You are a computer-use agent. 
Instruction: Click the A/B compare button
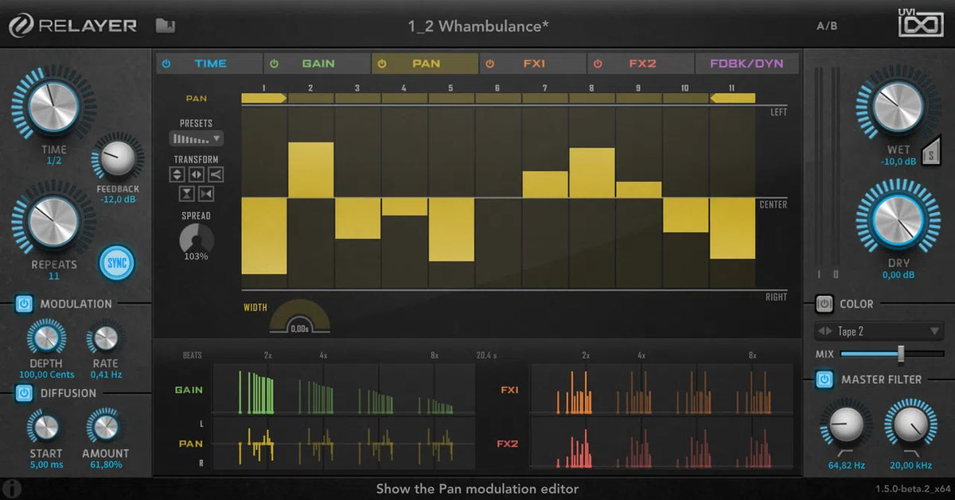[827, 26]
